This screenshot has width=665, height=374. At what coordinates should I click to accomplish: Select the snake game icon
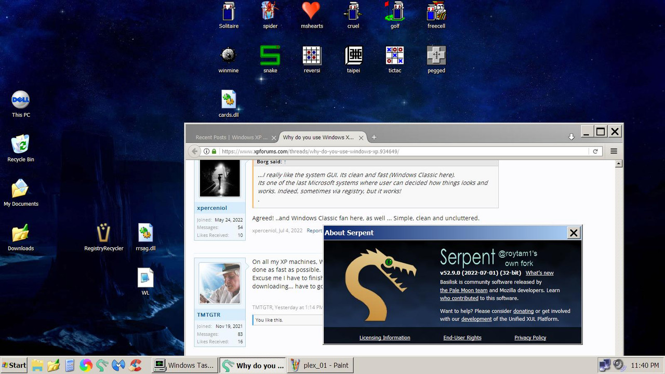pyautogui.click(x=270, y=60)
